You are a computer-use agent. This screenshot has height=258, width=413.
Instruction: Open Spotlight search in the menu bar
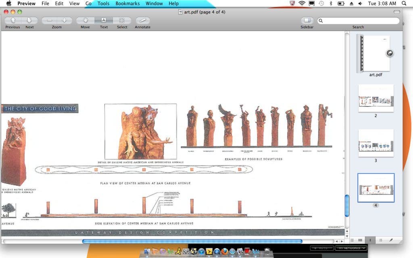[404, 4]
